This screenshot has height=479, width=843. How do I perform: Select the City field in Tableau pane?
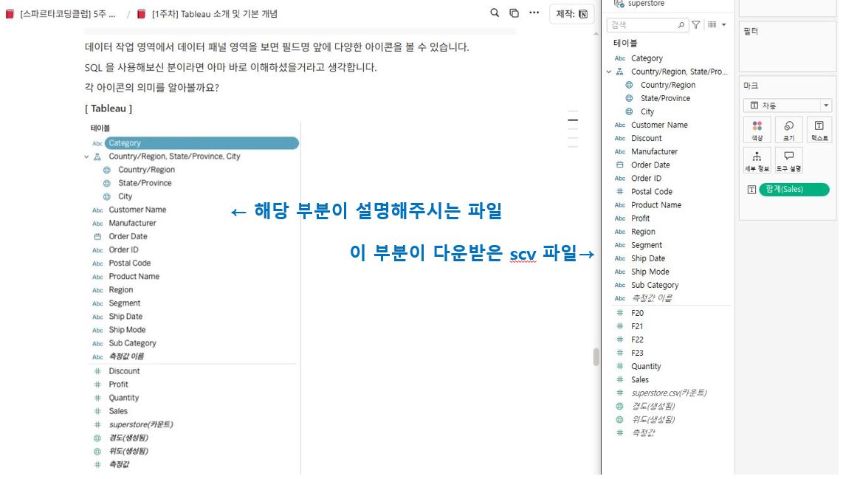point(647,112)
